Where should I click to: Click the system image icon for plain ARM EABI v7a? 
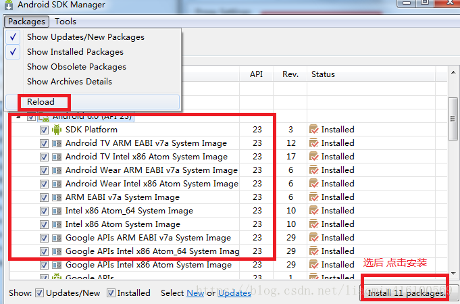coord(57,197)
